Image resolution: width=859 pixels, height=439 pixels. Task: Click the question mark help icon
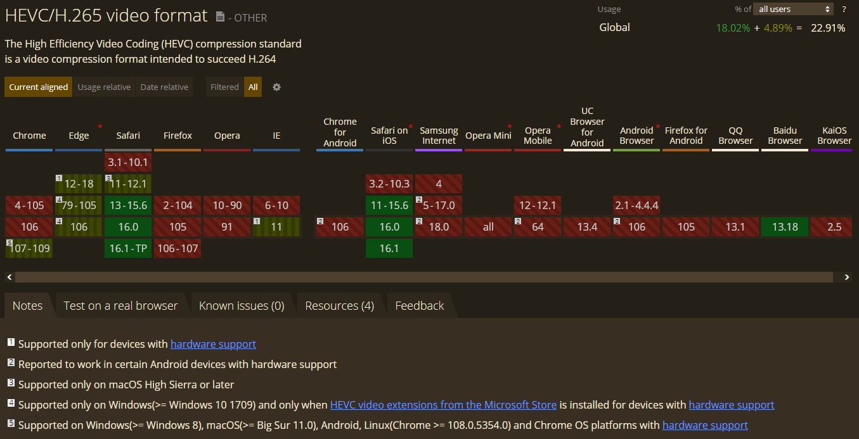844,9
